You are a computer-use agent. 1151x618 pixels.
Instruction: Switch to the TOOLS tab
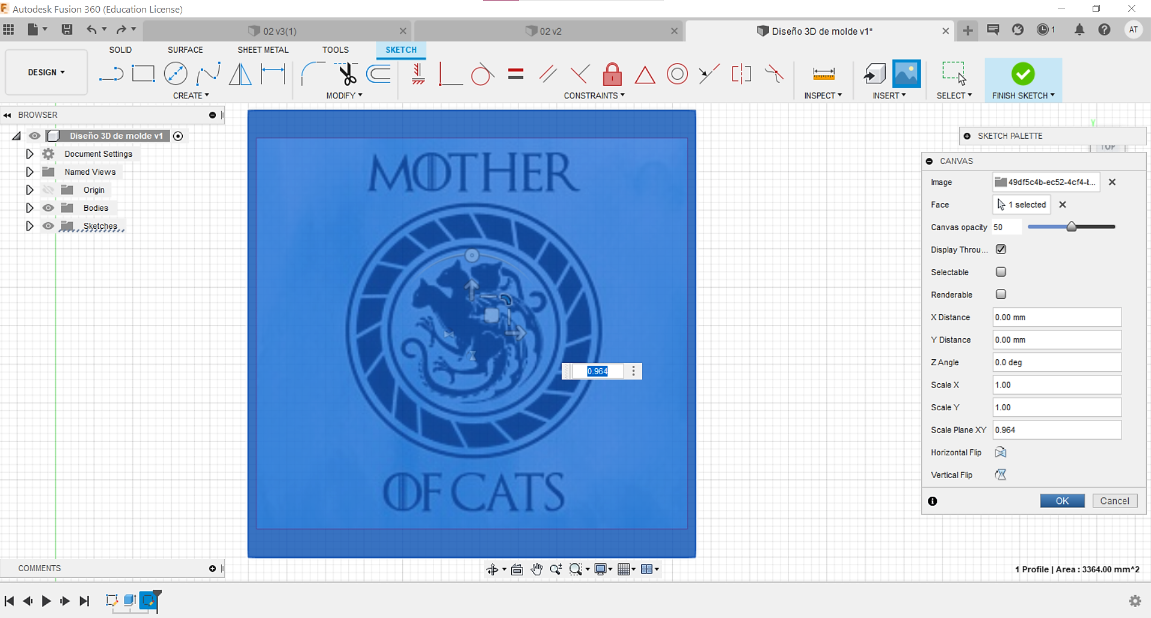(x=335, y=50)
